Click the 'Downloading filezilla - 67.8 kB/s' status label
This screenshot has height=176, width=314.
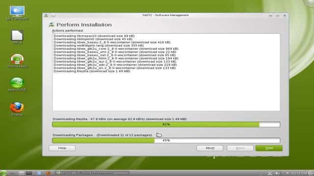(x=120, y=119)
